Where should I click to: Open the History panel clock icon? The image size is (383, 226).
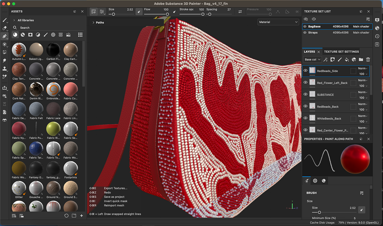click(377, 36)
